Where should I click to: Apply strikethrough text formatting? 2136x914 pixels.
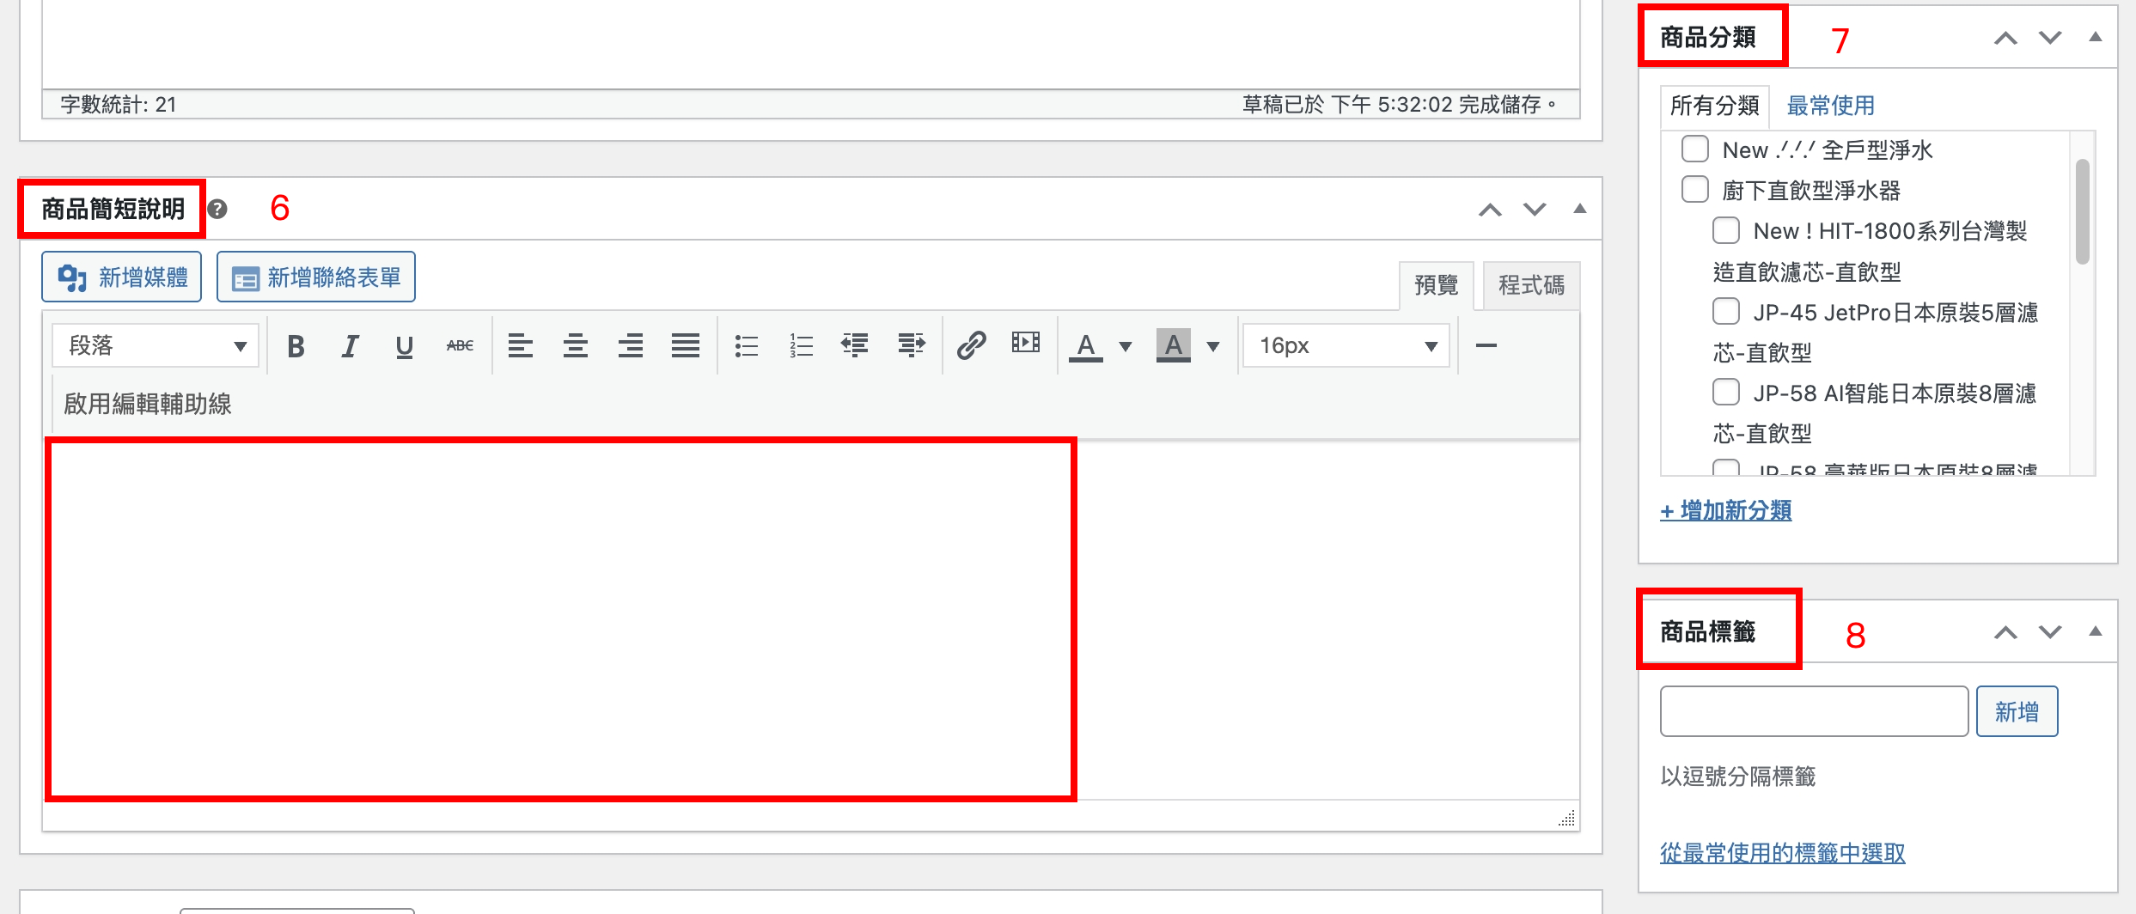coord(460,346)
